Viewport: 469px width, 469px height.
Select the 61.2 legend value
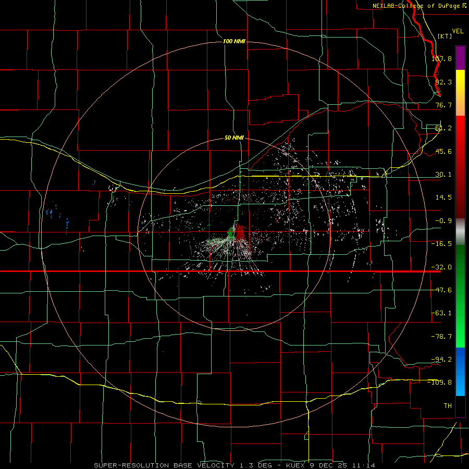(x=443, y=128)
